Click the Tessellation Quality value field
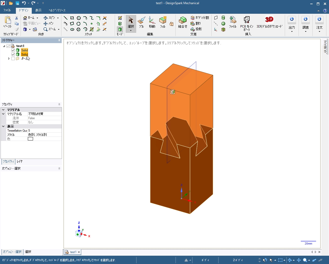329x264 pixels. (x=44, y=131)
